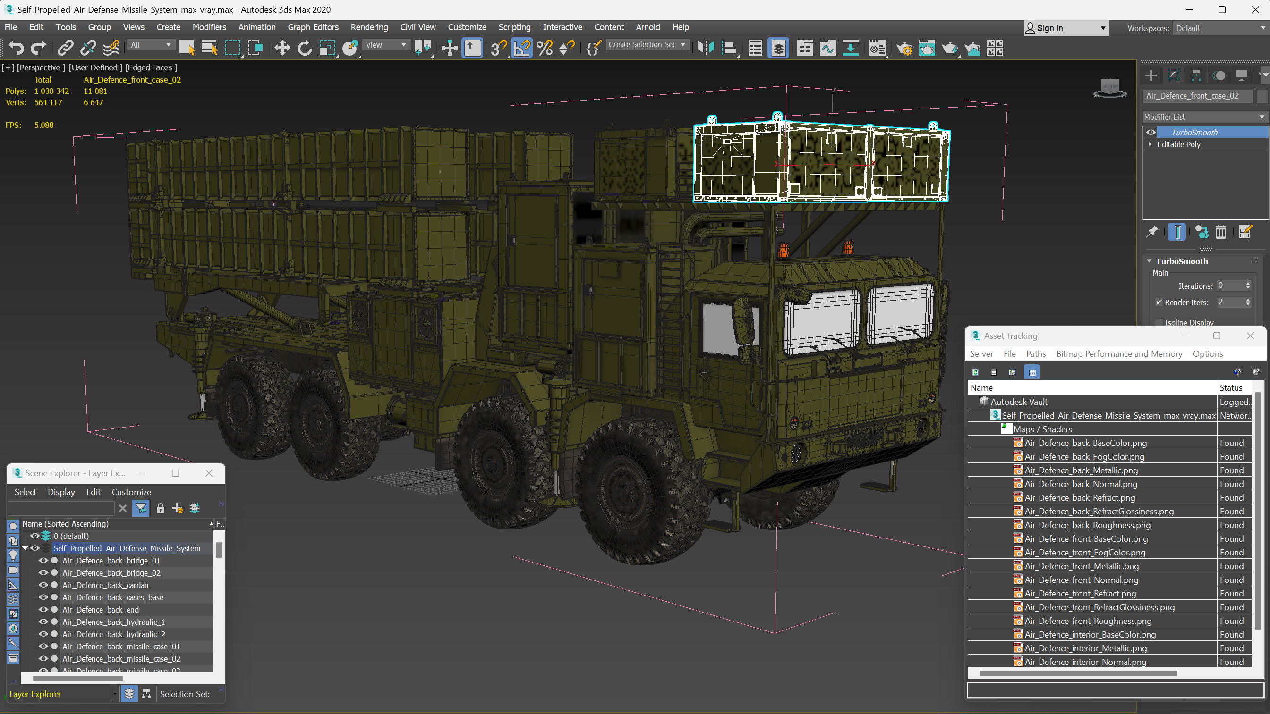Open Display menu in Scene Explorer

tap(61, 492)
